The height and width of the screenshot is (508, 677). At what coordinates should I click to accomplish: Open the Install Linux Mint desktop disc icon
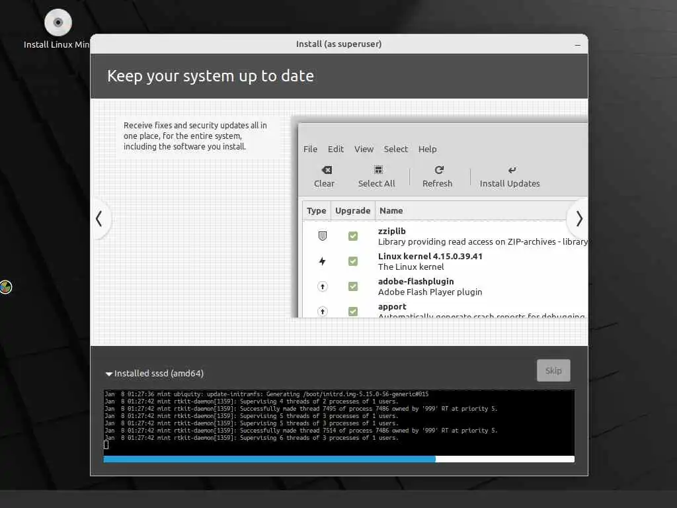point(58,22)
